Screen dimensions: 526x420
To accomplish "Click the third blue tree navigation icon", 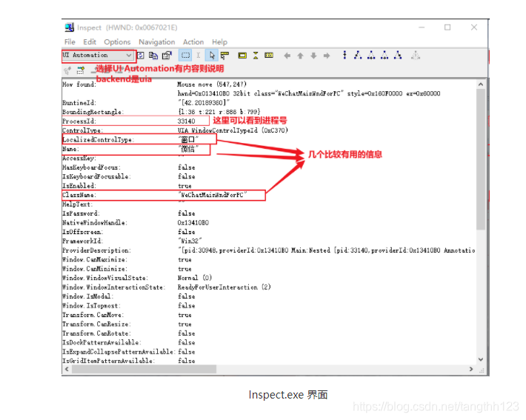I will point(371,55).
